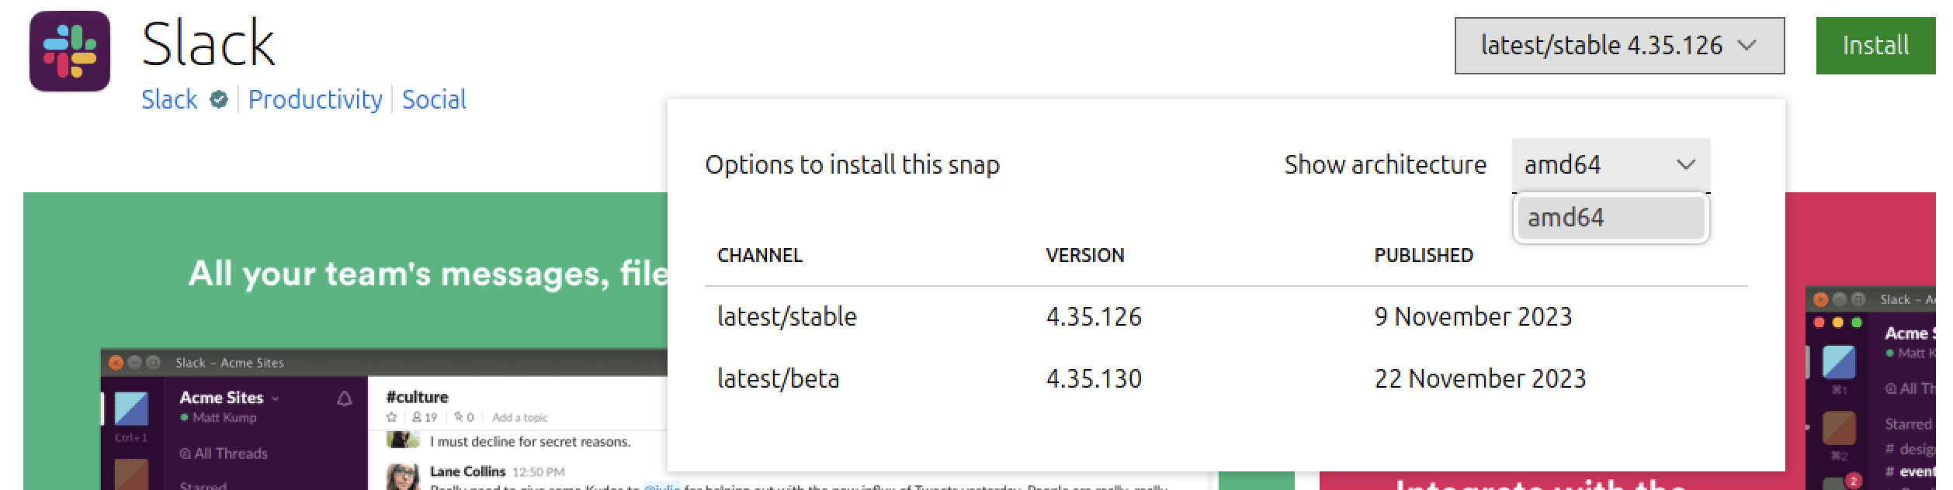This screenshot has width=1953, height=490.
Task: Click Lane Collins' avatar in the chat
Action: 403,476
